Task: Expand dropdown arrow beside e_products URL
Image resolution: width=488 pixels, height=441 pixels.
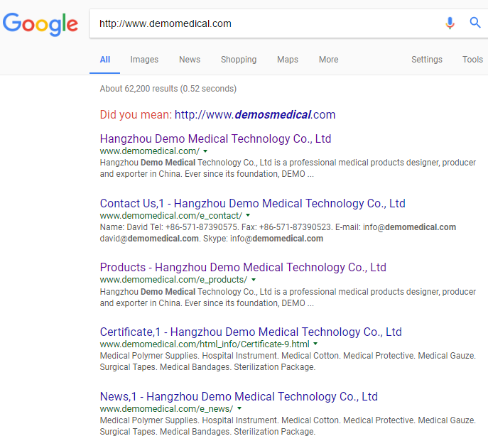Action: point(254,280)
